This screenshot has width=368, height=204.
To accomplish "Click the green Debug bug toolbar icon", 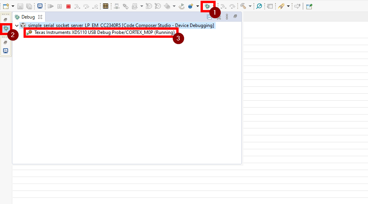I will pos(208,6).
